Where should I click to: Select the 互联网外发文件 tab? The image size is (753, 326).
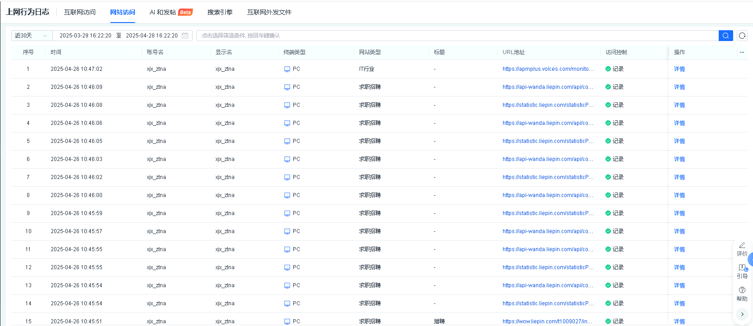[x=269, y=12]
